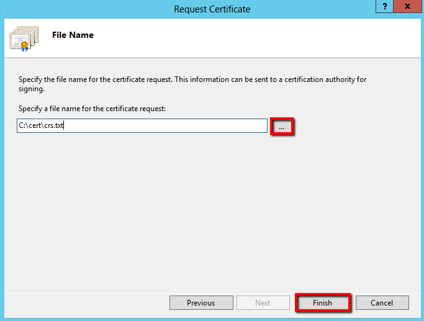Focus the certificate request file name field
The height and width of the screenshot is (321, 424).
142,126
